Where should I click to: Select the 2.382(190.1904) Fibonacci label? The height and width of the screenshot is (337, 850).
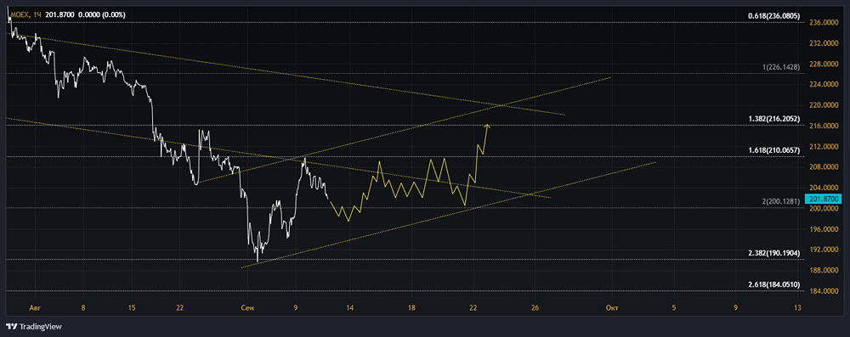click(x=773, y=253)
